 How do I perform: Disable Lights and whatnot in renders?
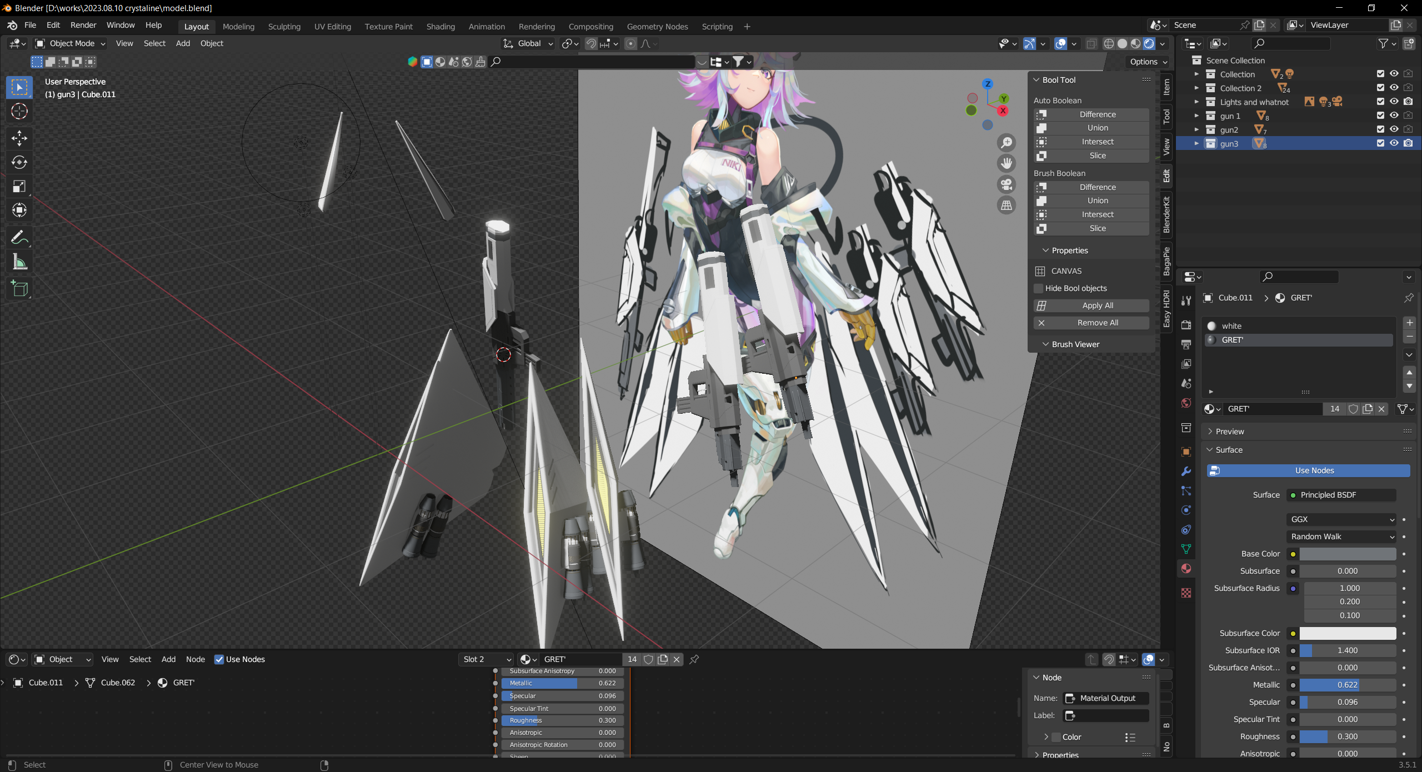point(1408,102)
